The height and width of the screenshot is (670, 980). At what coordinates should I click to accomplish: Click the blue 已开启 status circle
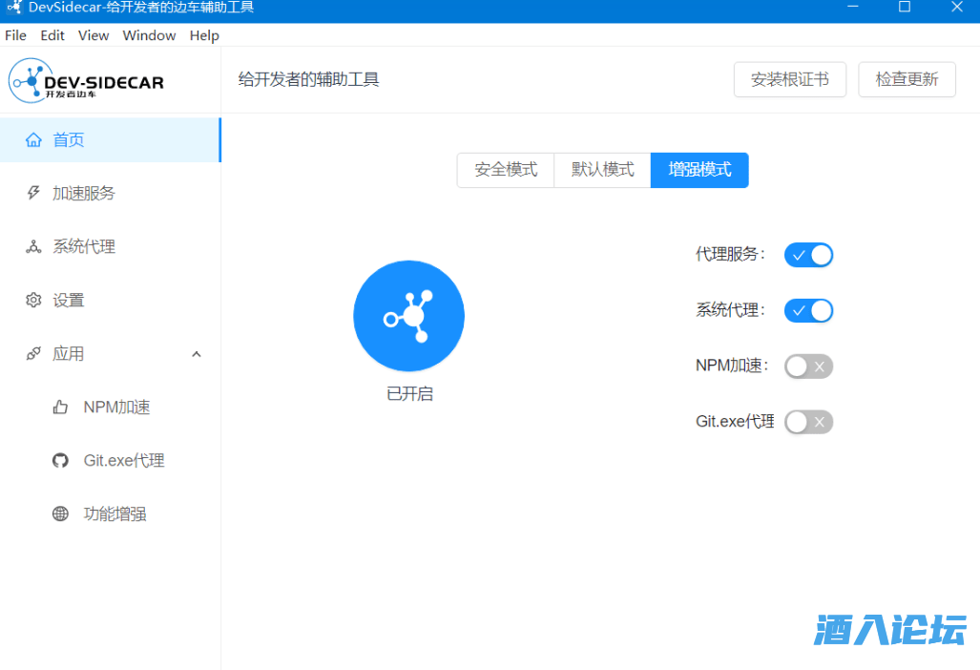click(x=408, y=315)
